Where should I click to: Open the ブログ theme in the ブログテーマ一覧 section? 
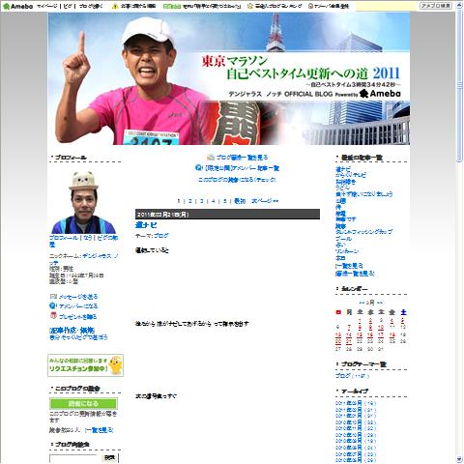(342, 376)
